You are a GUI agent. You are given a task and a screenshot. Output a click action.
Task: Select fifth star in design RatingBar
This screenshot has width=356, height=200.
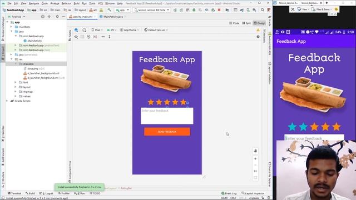[183, 102]
